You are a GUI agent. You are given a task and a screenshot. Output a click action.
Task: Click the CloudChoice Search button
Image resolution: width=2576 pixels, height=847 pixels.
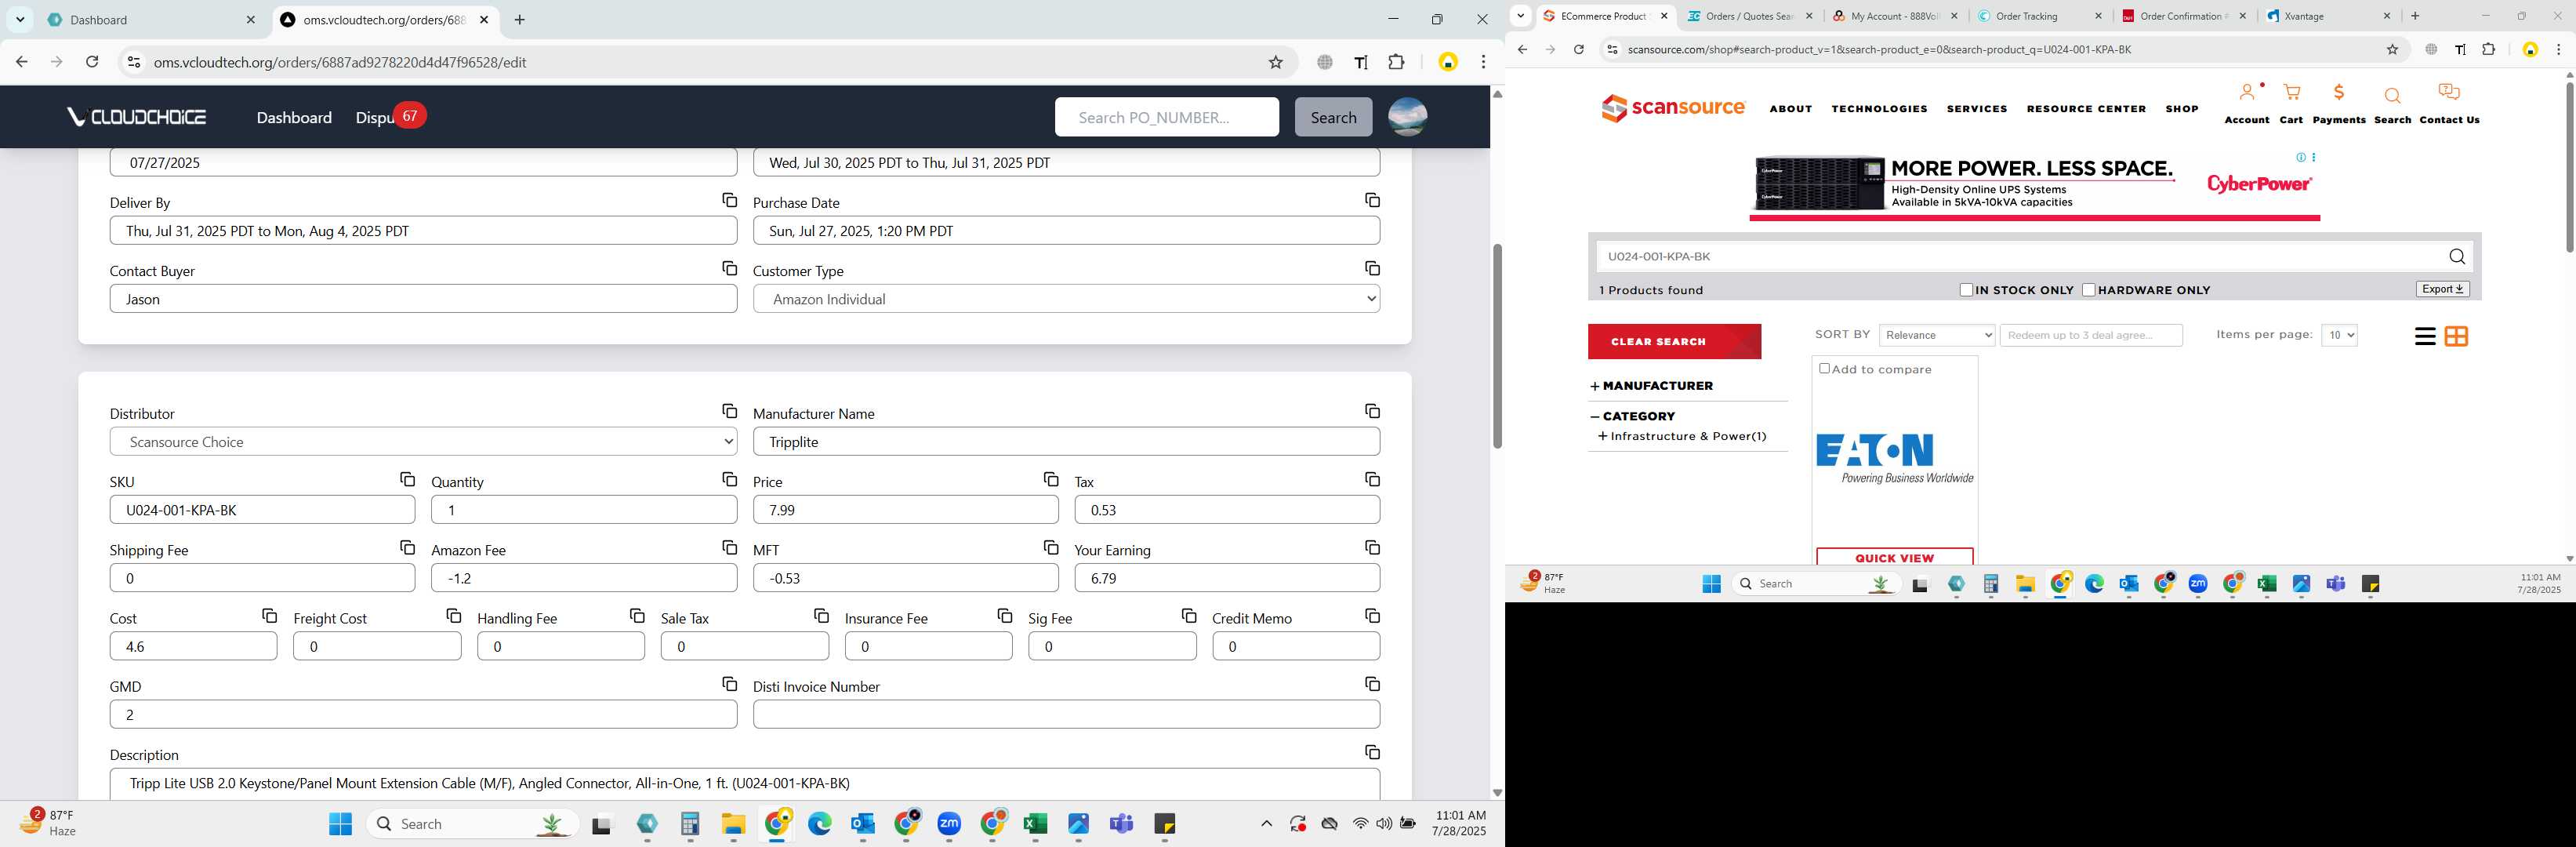(1333, 117)
